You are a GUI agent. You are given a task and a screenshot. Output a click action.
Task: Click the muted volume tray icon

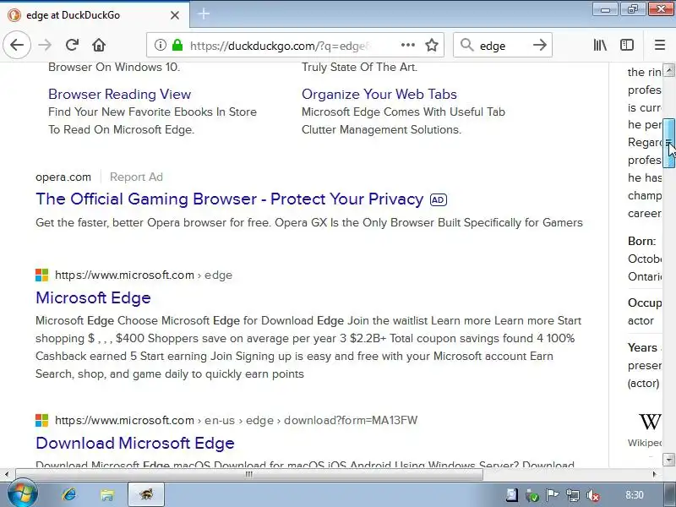(593, 496)
